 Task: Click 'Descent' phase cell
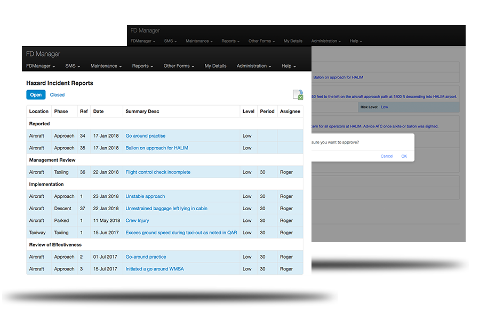pos(65,209)
